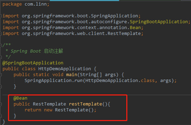Click 'client' in the fourth import path
This screenshot has width=191, height=125.
(x=96, y=33)
